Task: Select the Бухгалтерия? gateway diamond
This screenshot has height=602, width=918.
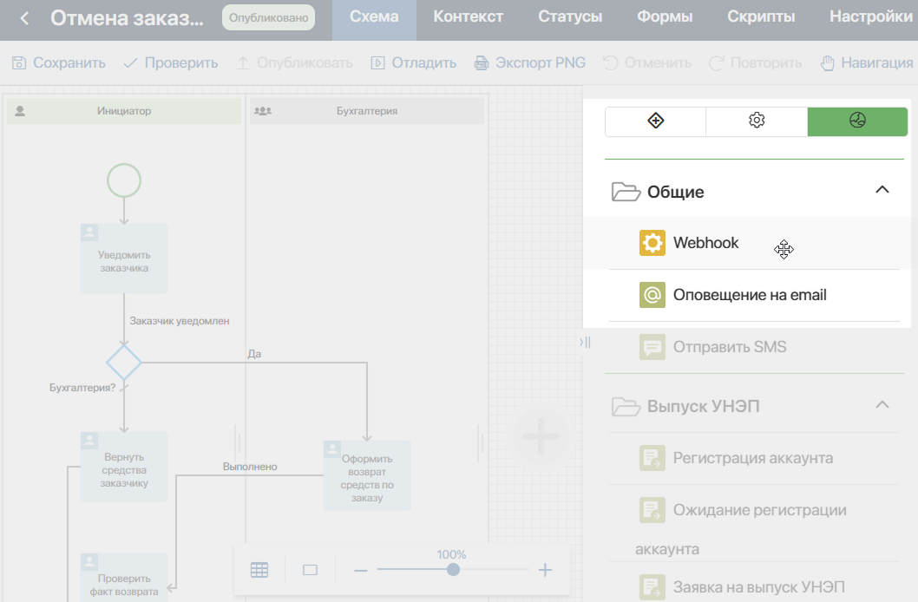Action: pyautogui.click(x=124, y=363)
